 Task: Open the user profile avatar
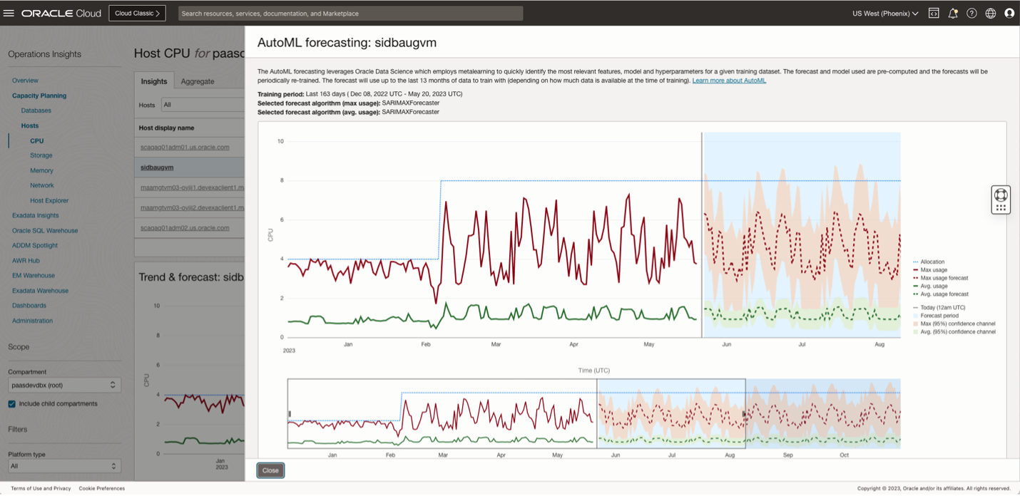pos(1009,13)
